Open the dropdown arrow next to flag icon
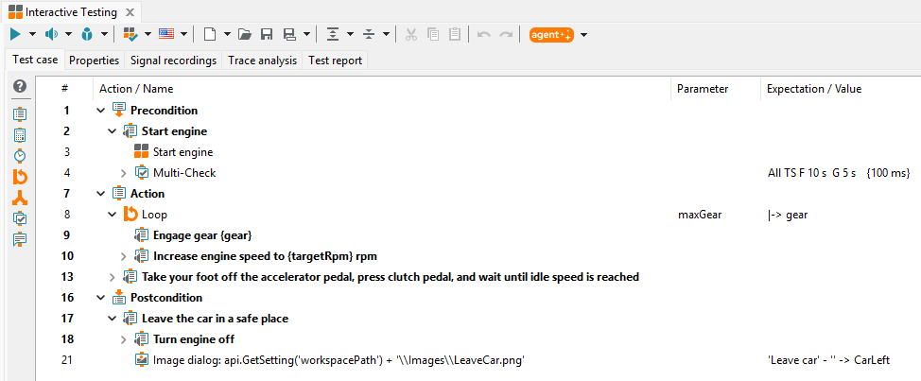This screenshot has height=381, width=921. [x=183, y=35]
